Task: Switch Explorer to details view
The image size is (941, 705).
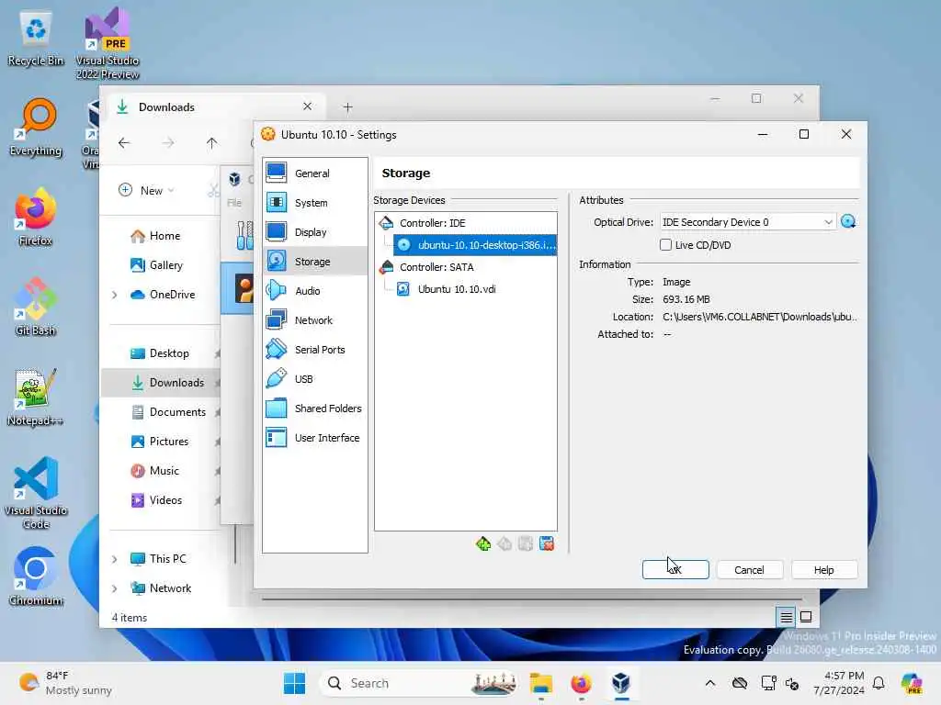Action: pyautogui.click(x=787, y=617)
